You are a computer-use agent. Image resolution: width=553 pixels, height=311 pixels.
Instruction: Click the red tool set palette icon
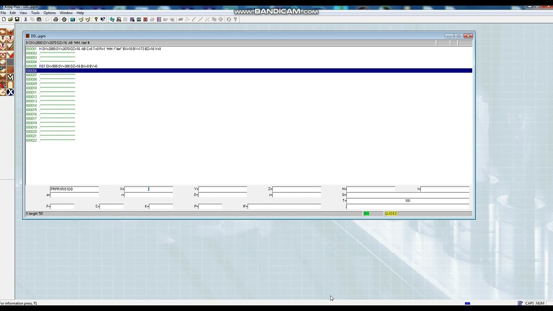click(3, 85)
